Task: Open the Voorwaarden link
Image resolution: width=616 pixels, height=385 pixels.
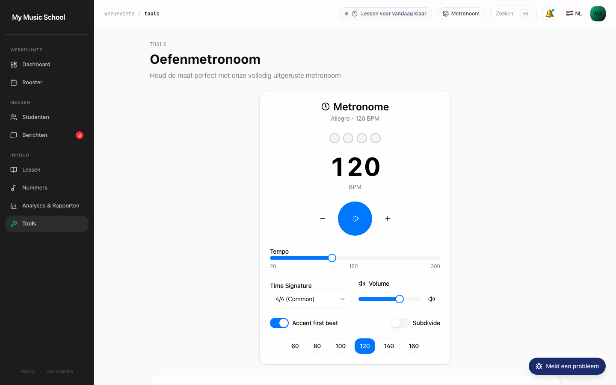Action: [x=60, y=371]
